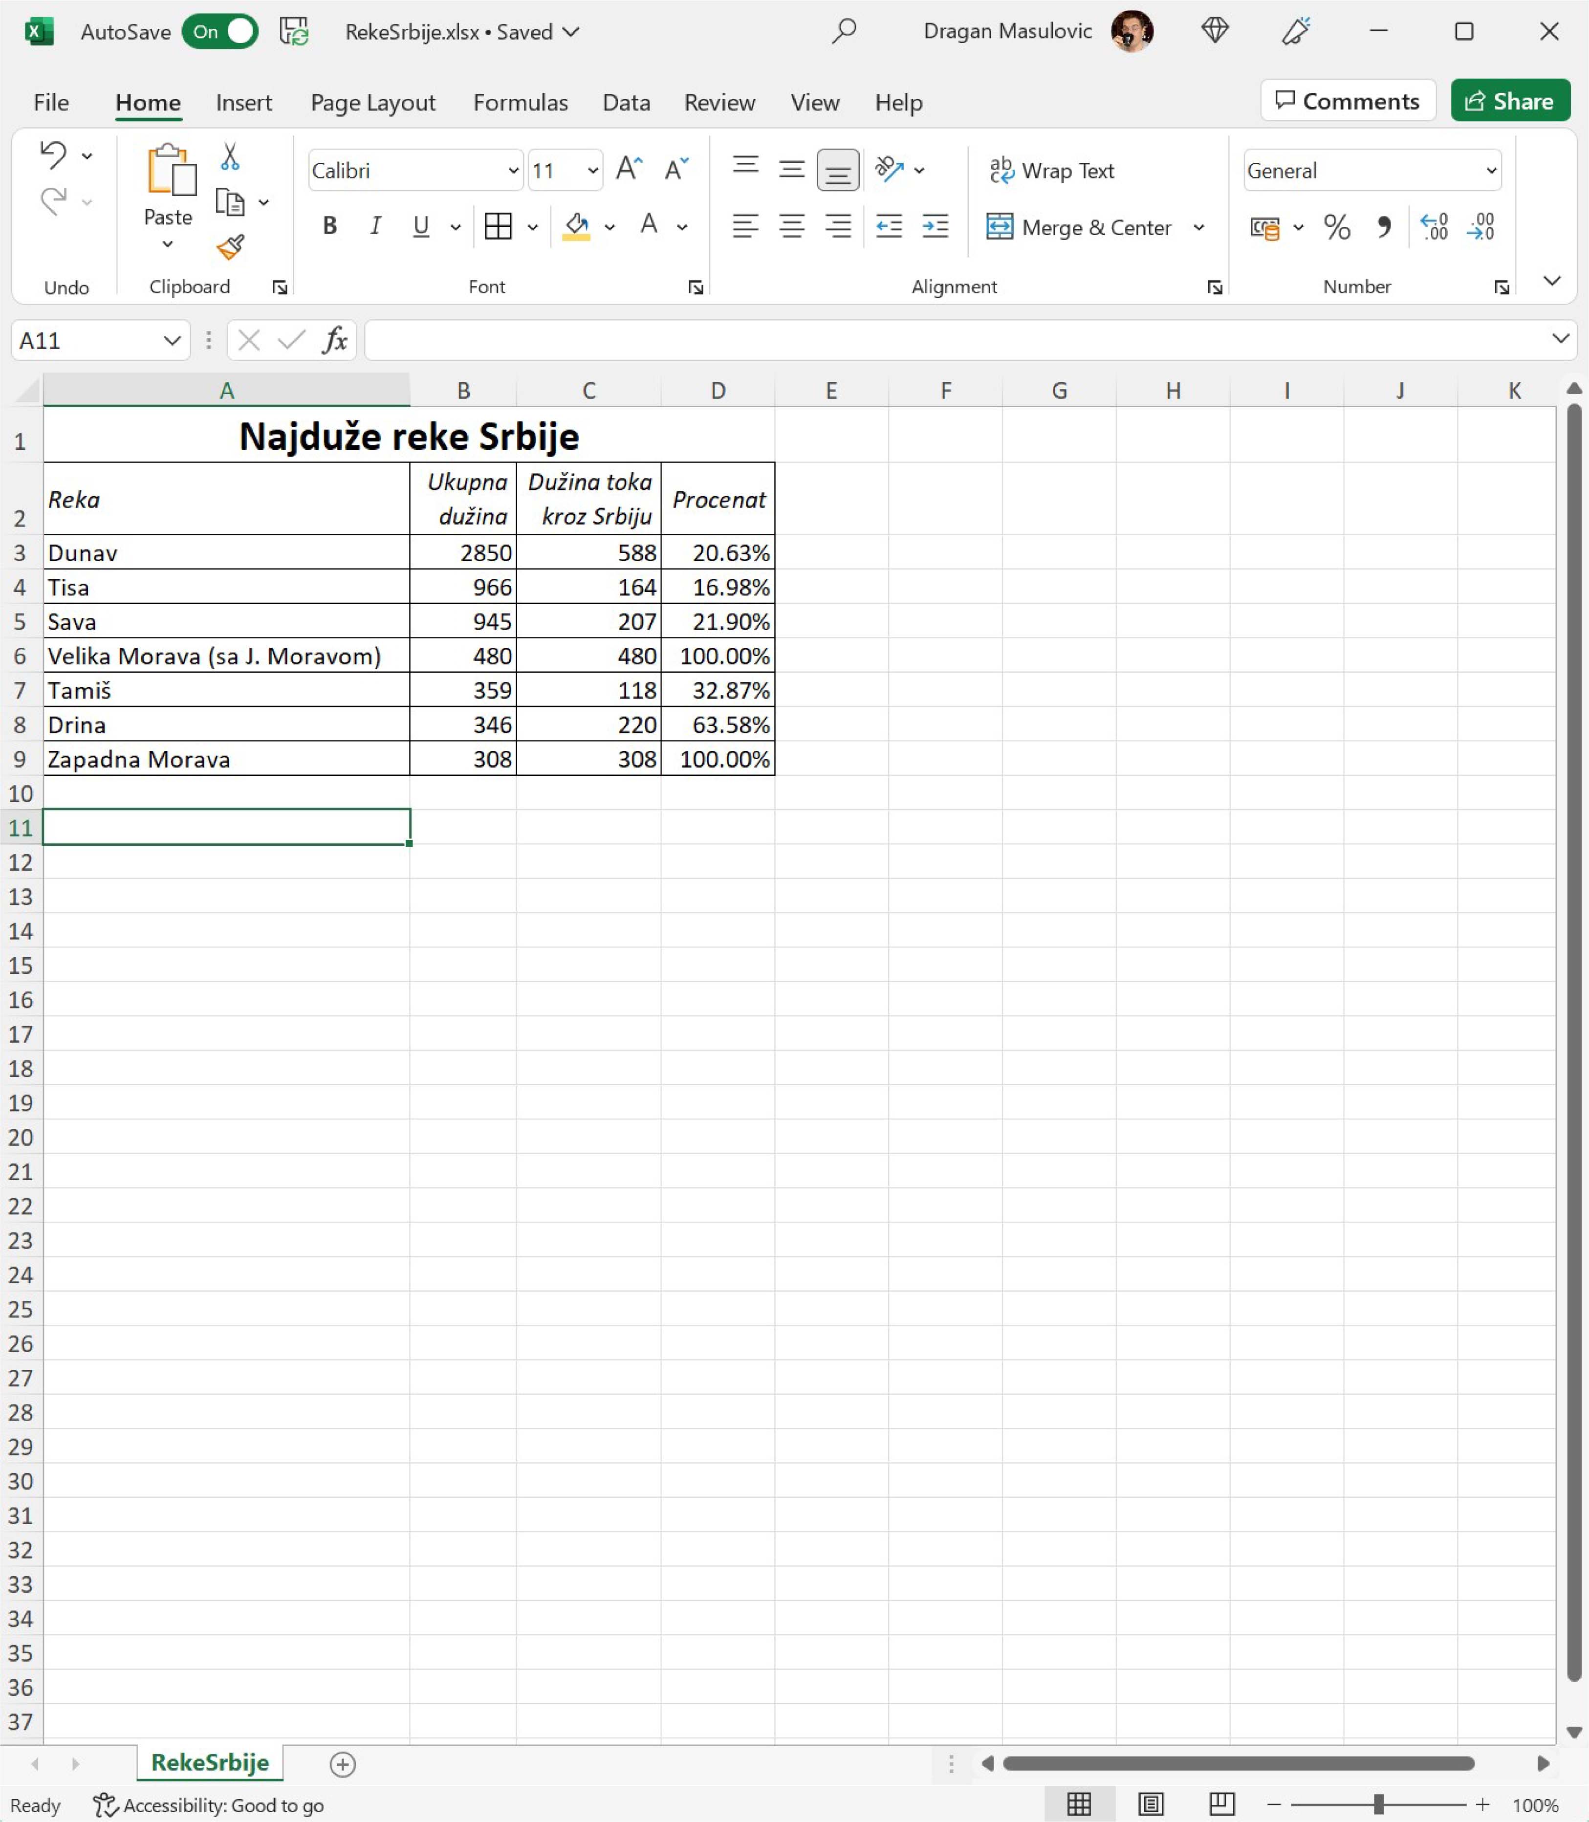
Task: Toggle Bold formatting
Action: (330, 227)
